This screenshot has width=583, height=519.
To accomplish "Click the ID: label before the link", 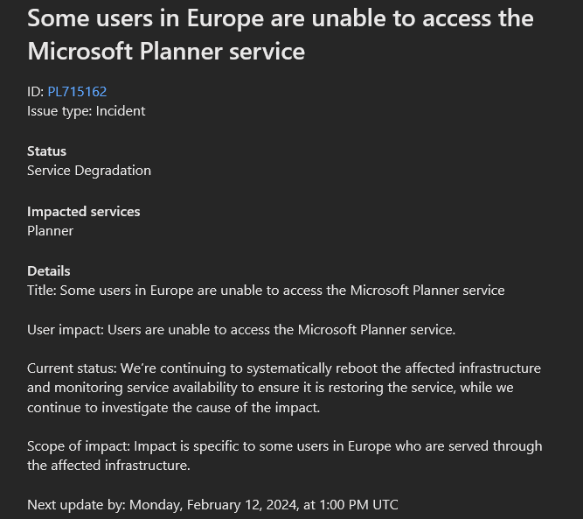I will (x=36, y=92).
